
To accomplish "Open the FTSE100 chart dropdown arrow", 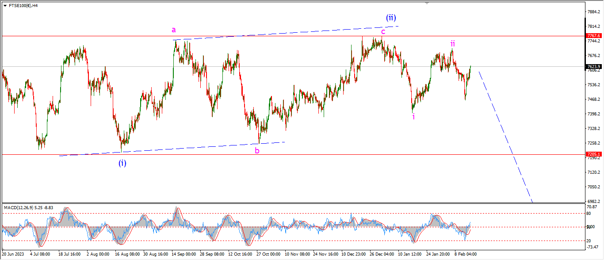I will coord(5,6).
